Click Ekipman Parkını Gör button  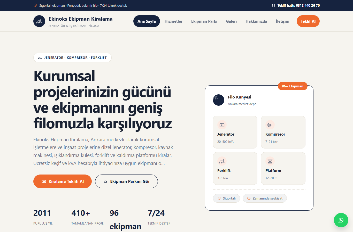[126, 181]
